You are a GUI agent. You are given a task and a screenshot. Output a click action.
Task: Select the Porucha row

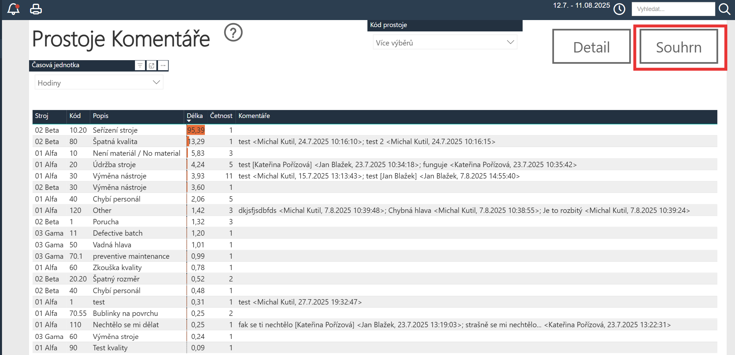[x=375, y=222]
